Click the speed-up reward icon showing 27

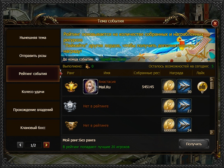(x=184, y=106)
